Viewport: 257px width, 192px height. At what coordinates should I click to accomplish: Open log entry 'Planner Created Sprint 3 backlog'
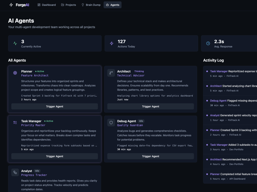(230, 132)
